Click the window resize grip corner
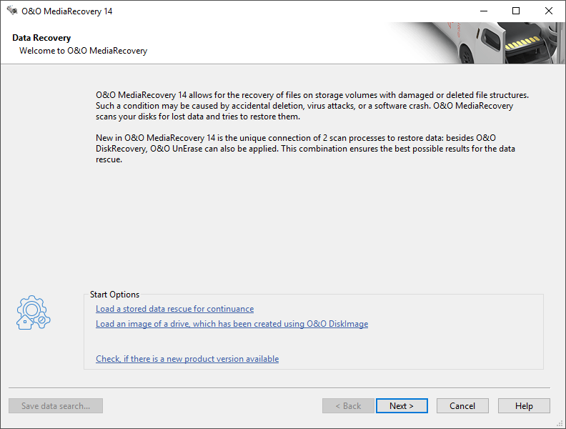Image resolution: width=566 pixels, height=429 pixels. pos(560,423)
